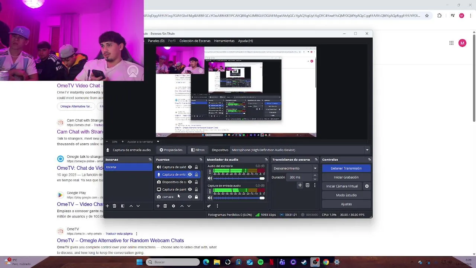Open preview scaling dropdown arrow
This screenshot has width=476, height=268.
point(158,141)
